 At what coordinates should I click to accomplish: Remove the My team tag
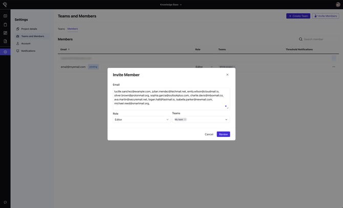pos(185,120)
